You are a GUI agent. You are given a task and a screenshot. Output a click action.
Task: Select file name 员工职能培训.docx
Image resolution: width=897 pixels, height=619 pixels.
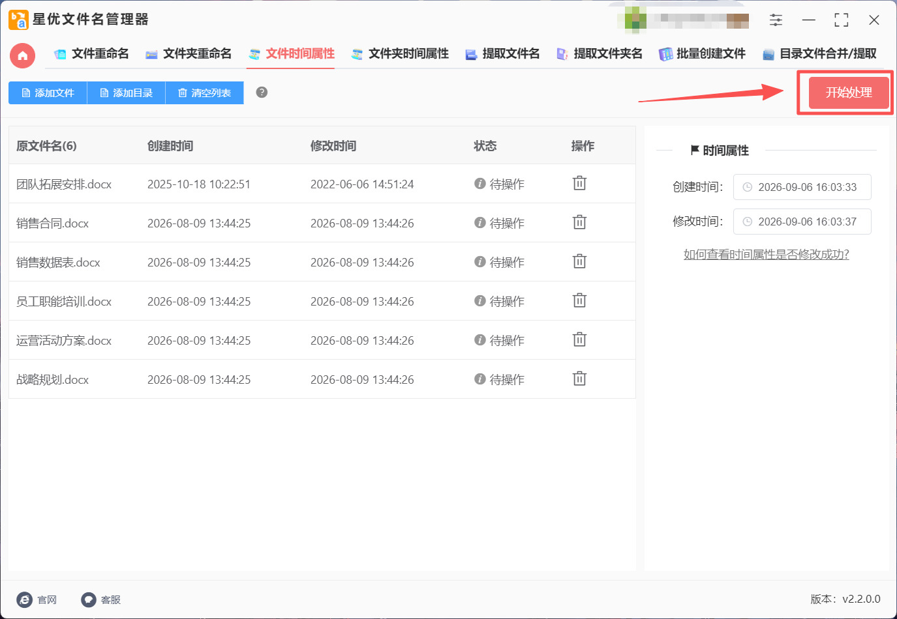coord(64,302)
